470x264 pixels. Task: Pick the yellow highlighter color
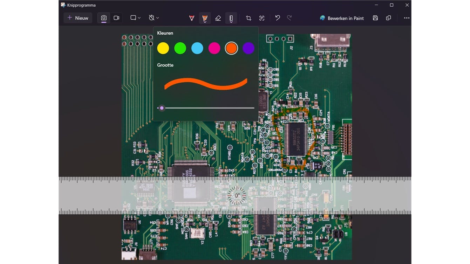(x=163, y=48)
